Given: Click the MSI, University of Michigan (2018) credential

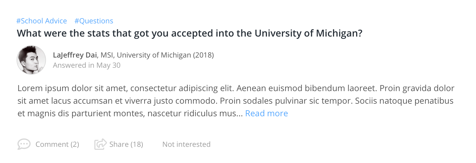Looking at the screenshot, I should [157, 55].
